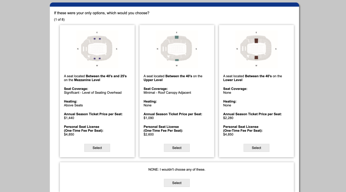346x192 pixels.
Task: Select the Mezzanine Level seat option
Action: click(97, 148)
